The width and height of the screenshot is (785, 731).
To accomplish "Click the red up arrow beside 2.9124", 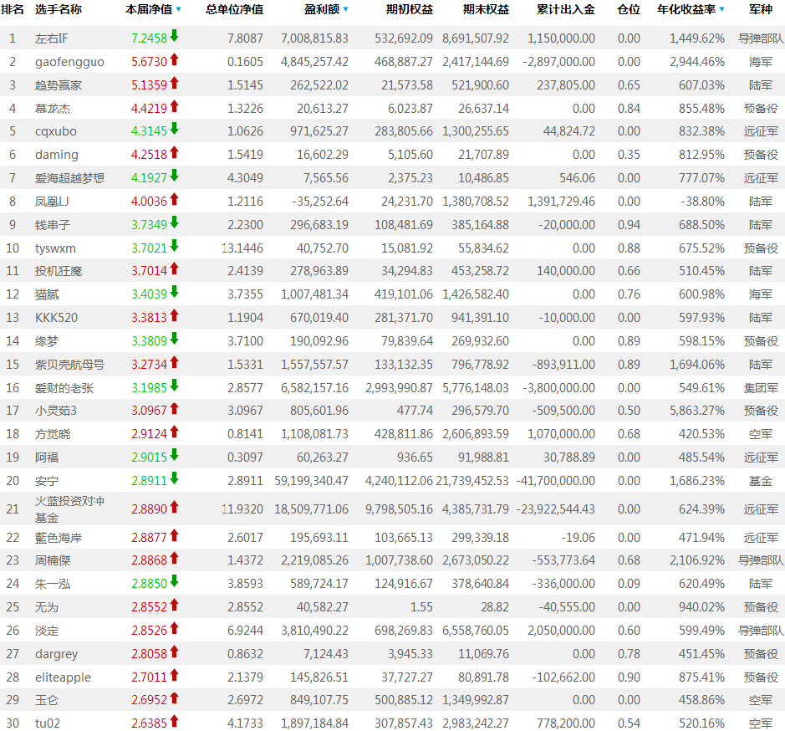I will tap(174, 432).
